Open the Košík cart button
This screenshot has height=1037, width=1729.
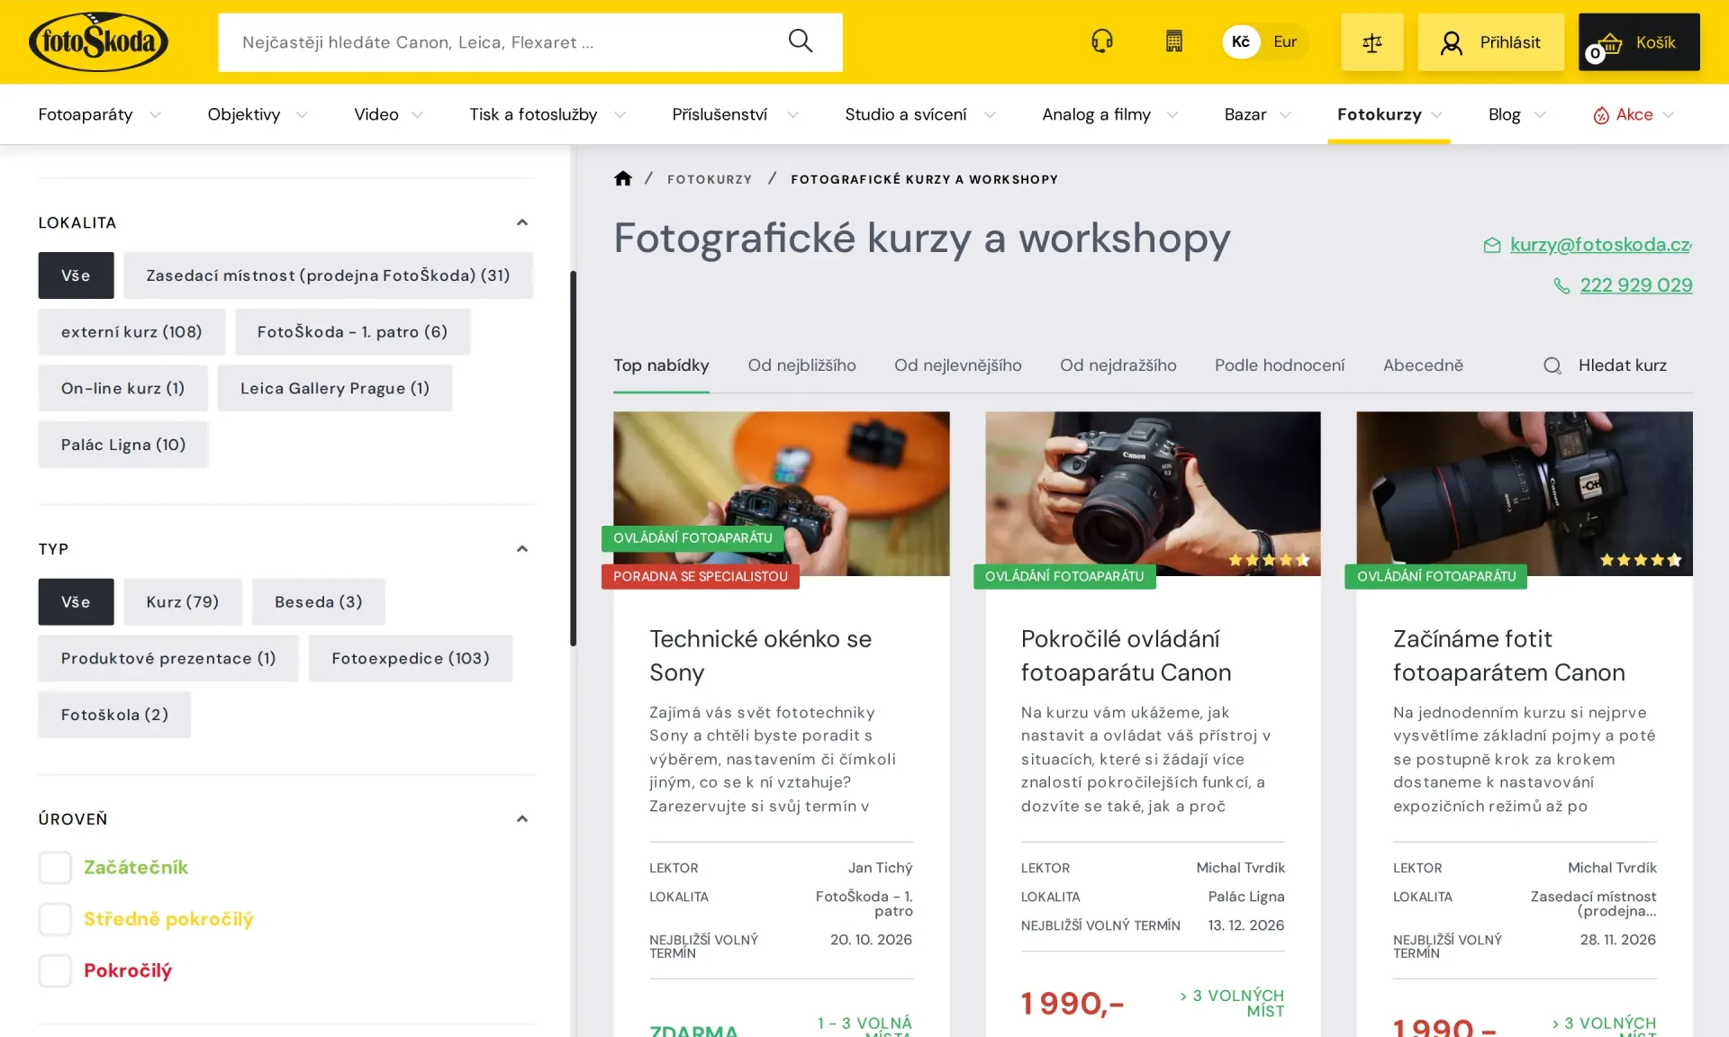tap(1639, 42)
